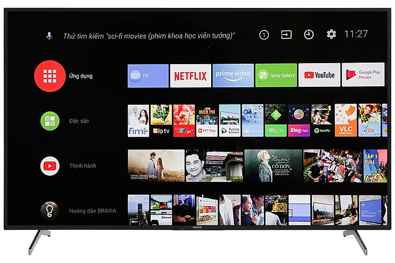Screen dimensions: 395x263
Task: Open the Spotify featured tile
Action: pos(321,121)
